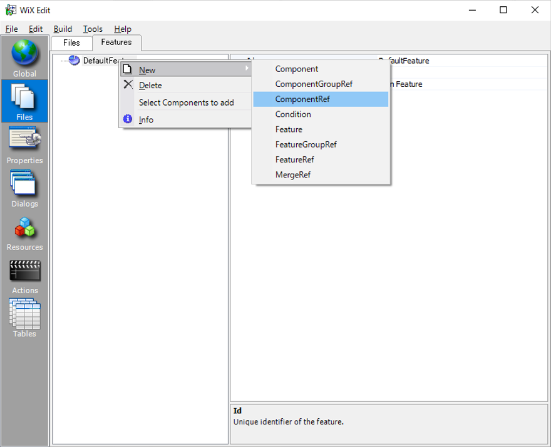Click the WiX Edit title bar app icon
This screenshot has width=551, height=447.
click(x=11, y=10)
